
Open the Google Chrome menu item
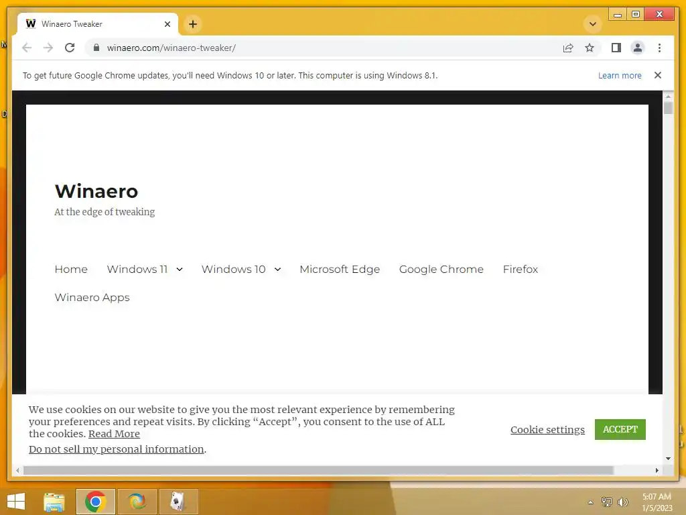441,269
